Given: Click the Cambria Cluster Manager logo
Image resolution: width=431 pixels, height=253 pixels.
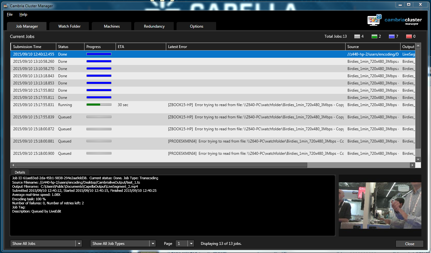Looking at the screenshot, I should pyautogui.click(x=395, y=20).
